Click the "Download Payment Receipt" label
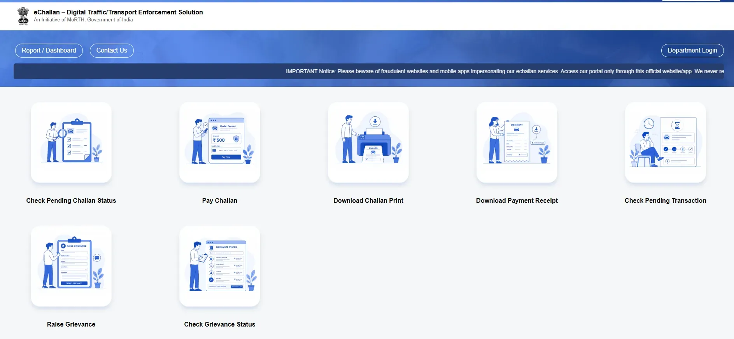The height and width of the screenshot is (339, 734). coord(517,200)
